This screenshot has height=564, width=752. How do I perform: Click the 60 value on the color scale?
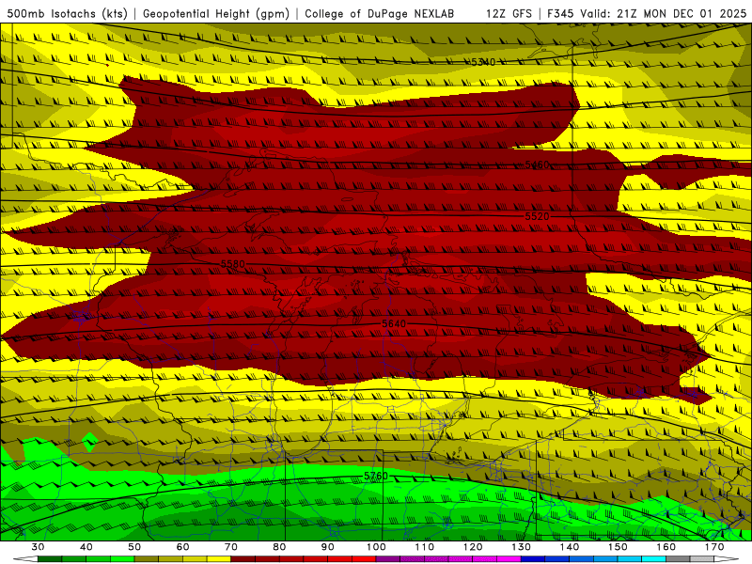click(182, 547)
